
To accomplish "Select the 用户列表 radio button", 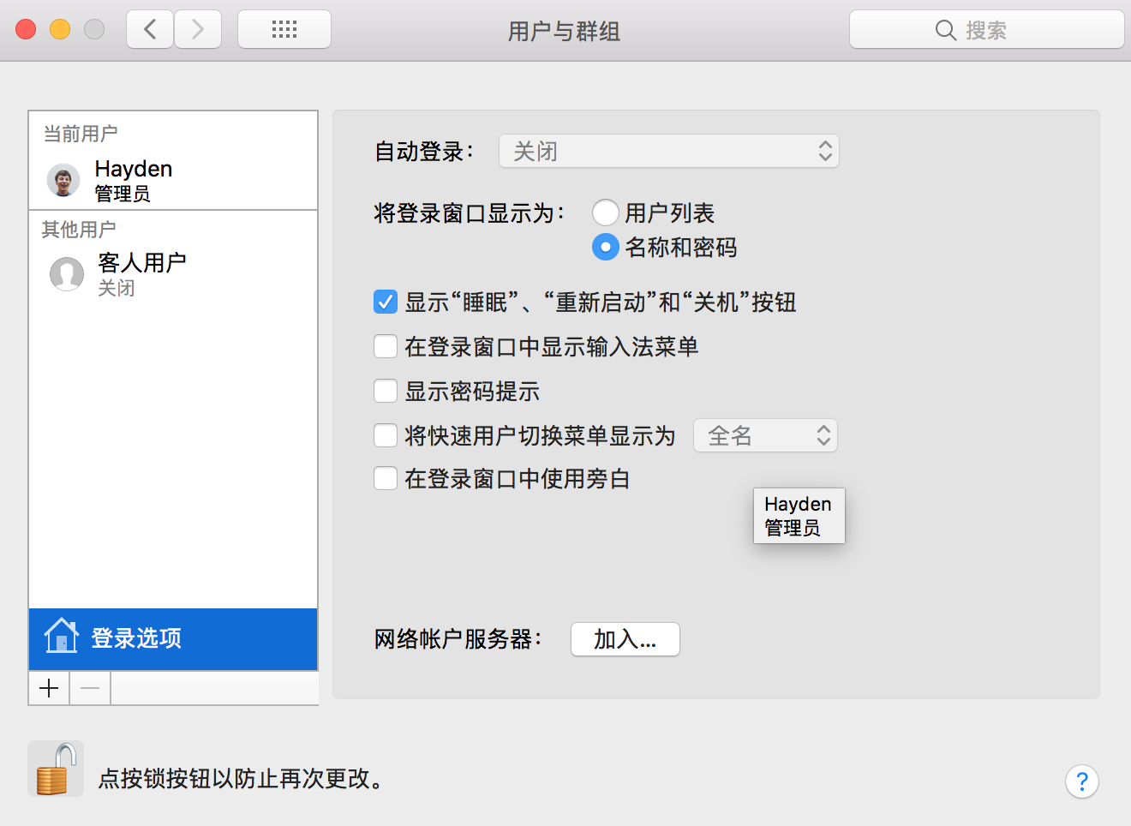I will click(606, 212).
